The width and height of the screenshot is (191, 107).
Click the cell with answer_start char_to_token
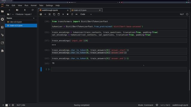(x=119, y=51)
